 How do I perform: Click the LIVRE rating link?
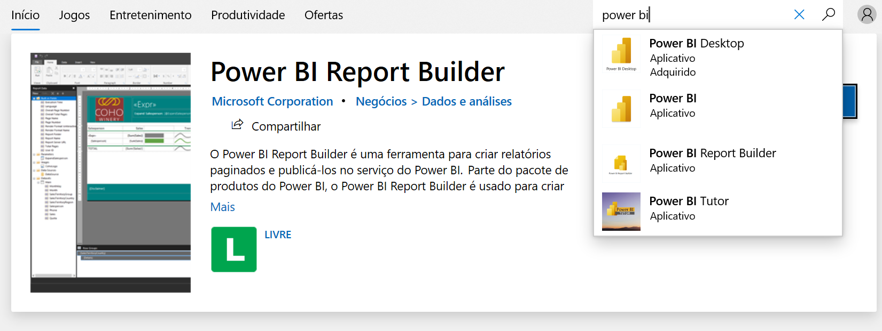(278, 235)
